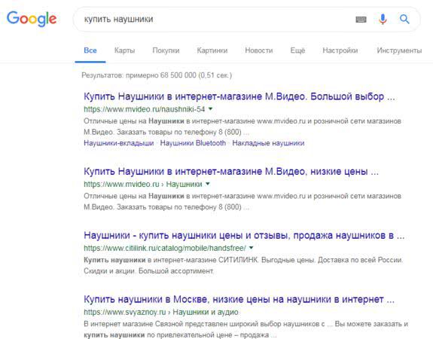This screenshot has width=433, height=339.
Task: Click URL 'https://www.svyaznoy.ru › Наушники и аудио'
Action: pyautogui.click(x=161, y=312)
